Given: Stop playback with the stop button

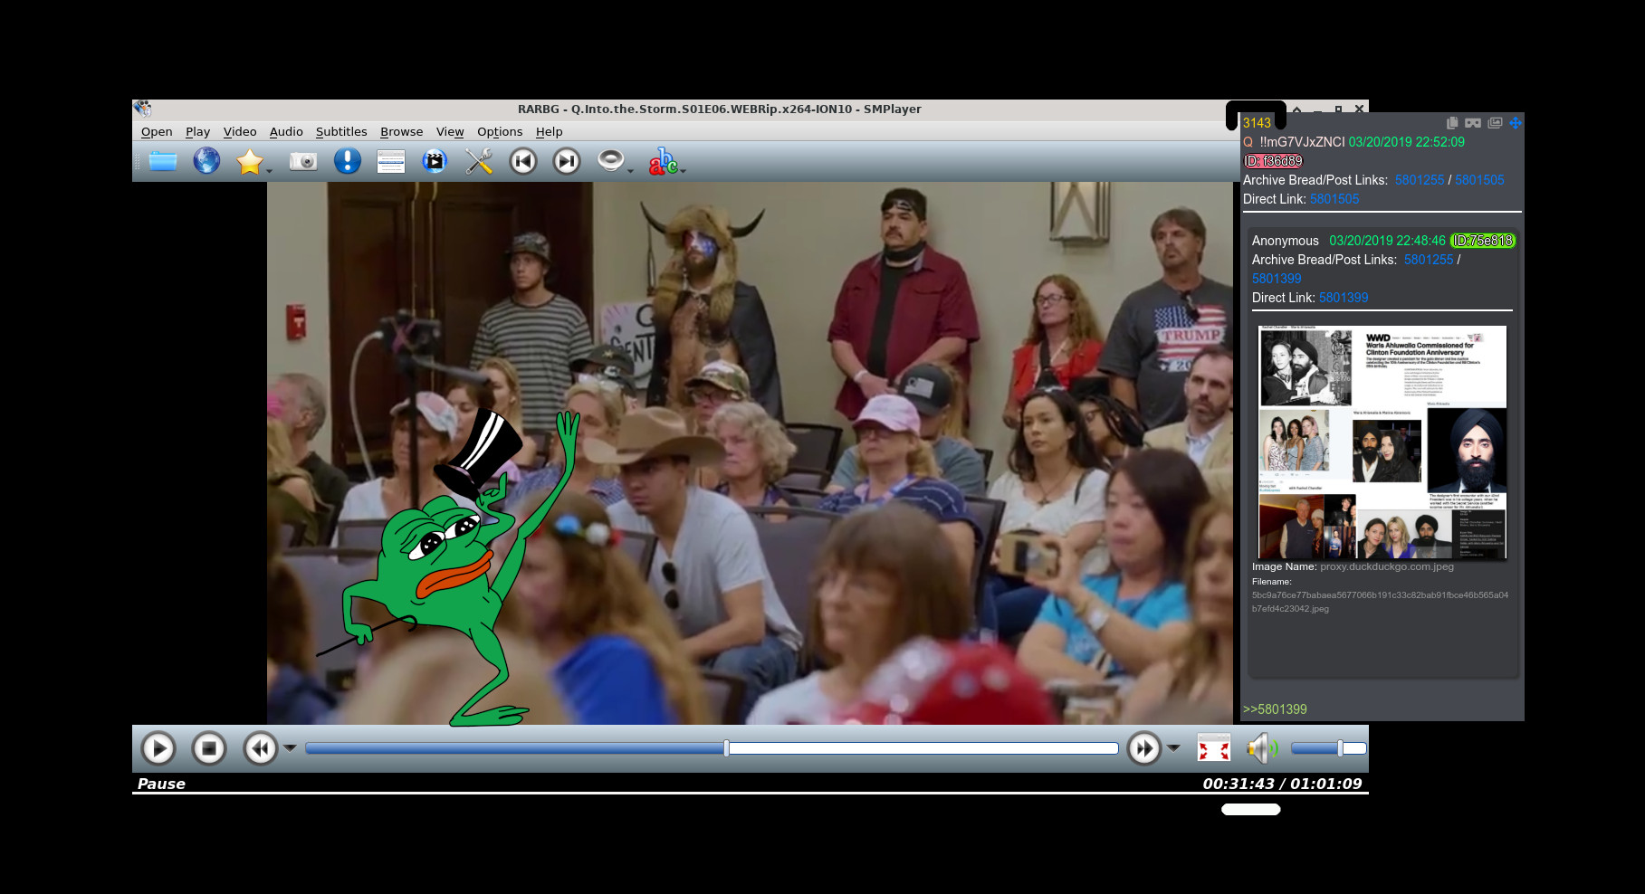Looking at the screenshot, I should click(209, 748).
